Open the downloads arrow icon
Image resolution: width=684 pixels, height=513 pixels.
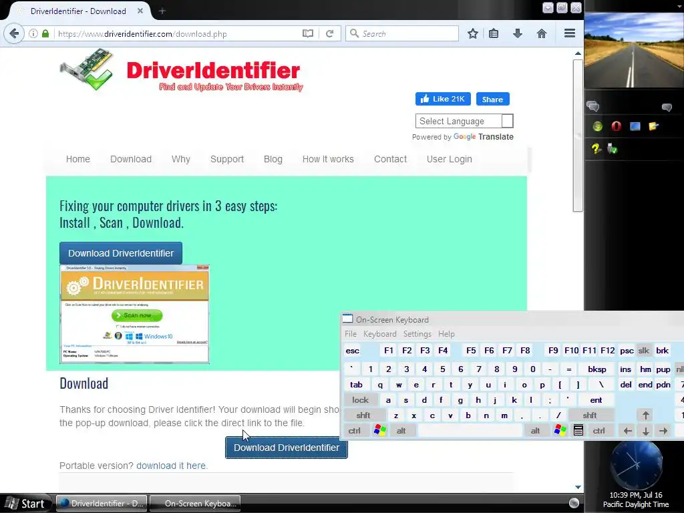coord(518,33)
